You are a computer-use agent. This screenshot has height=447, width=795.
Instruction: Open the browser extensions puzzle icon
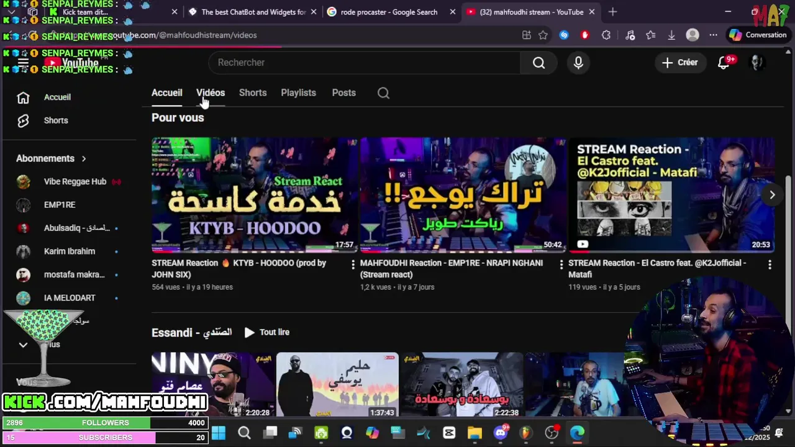coord(606,35)
